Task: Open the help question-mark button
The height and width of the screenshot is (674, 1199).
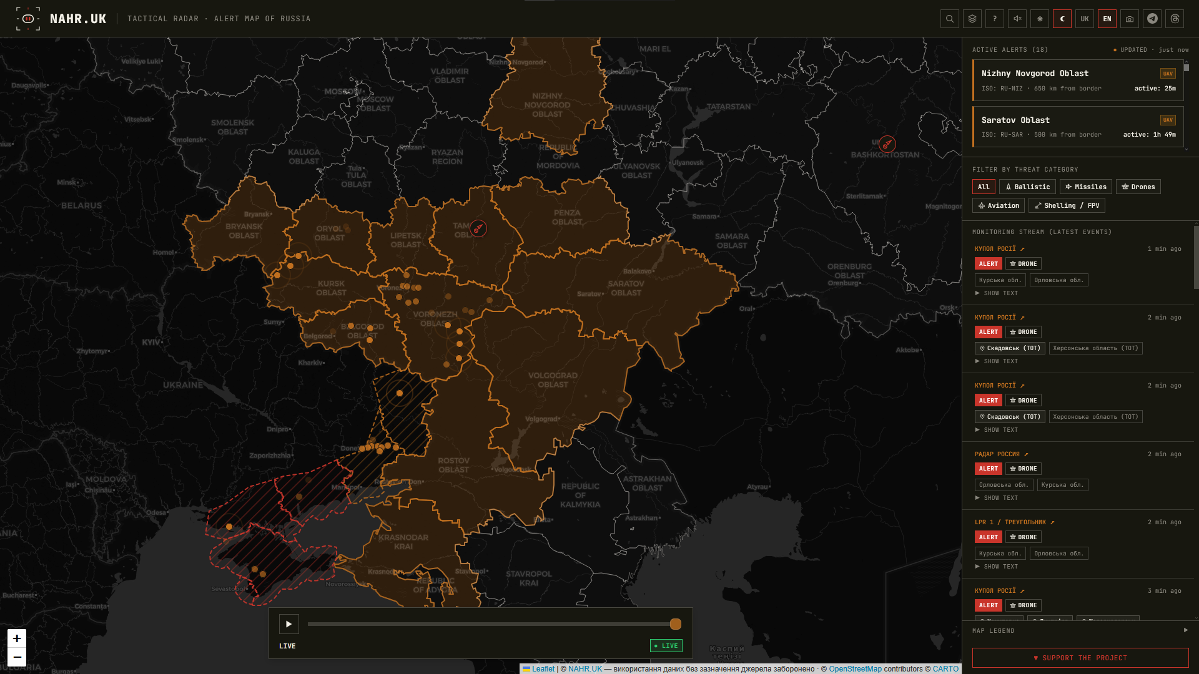Action: [x=995, y=19]
